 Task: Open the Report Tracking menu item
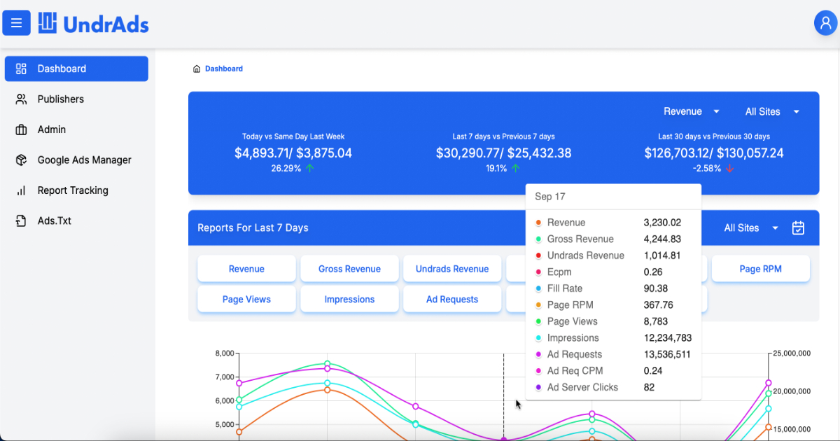[x=73, y=190]
